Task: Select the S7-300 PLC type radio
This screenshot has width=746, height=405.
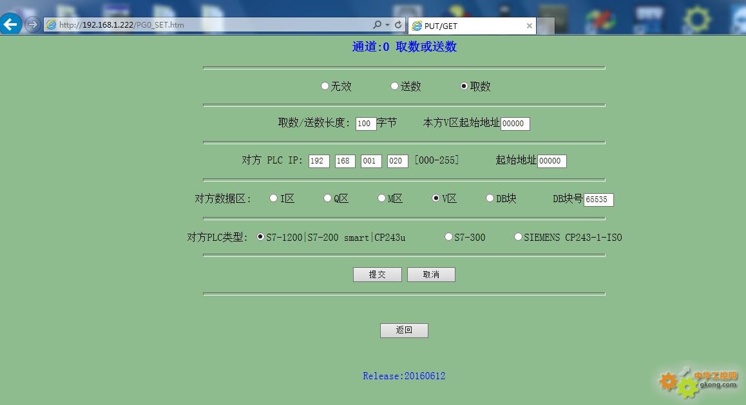Action: [448, 237]
